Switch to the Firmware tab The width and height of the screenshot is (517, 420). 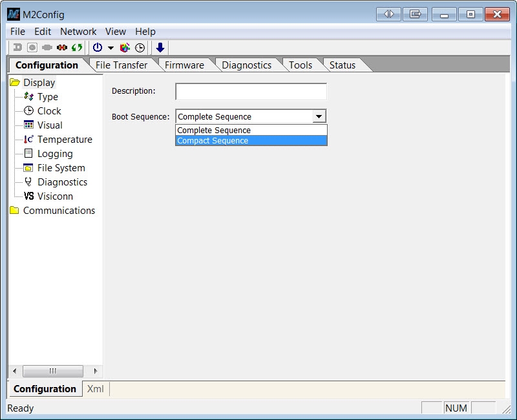coord(184,65)
